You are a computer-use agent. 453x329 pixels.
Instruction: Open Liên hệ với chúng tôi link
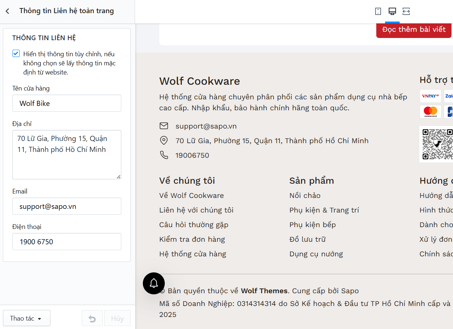pyautogui.click(x=197, y=210)
